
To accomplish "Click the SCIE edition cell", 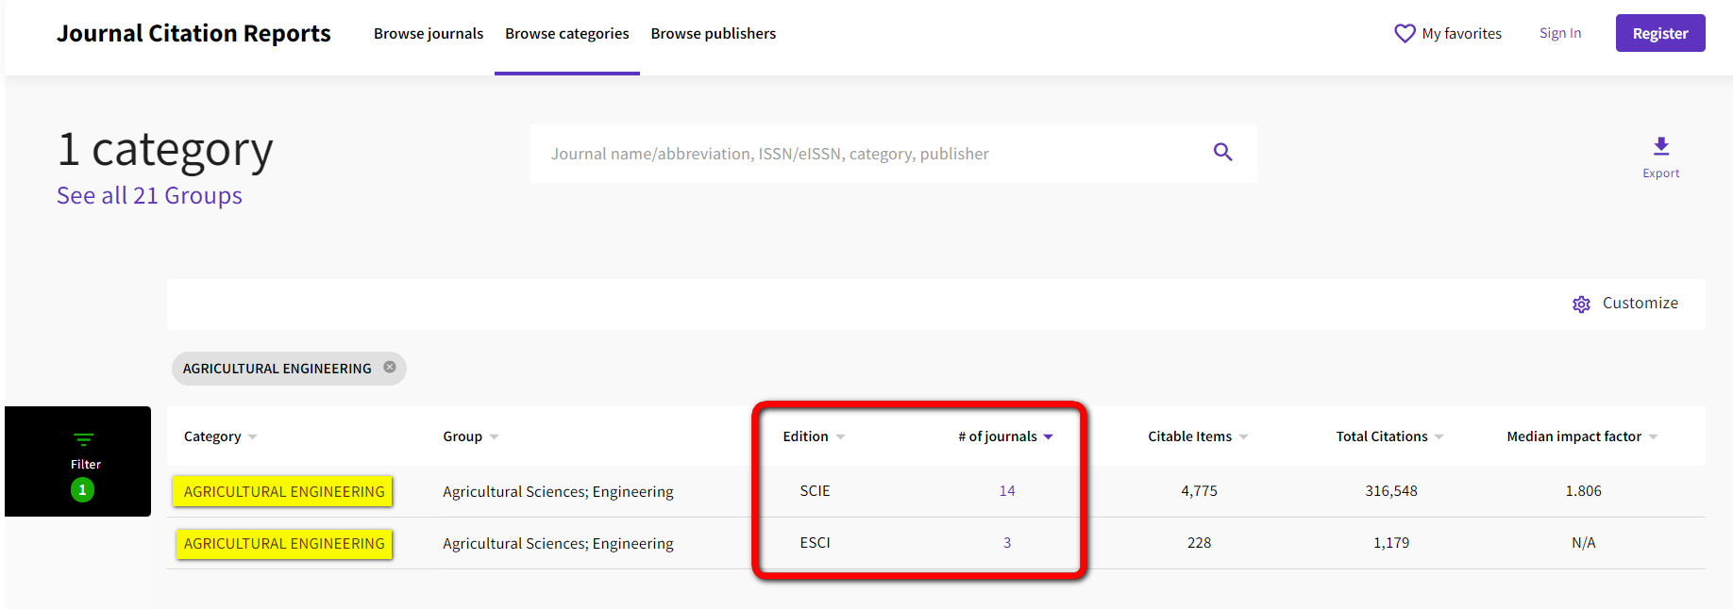I will click(x=815, y=490).
